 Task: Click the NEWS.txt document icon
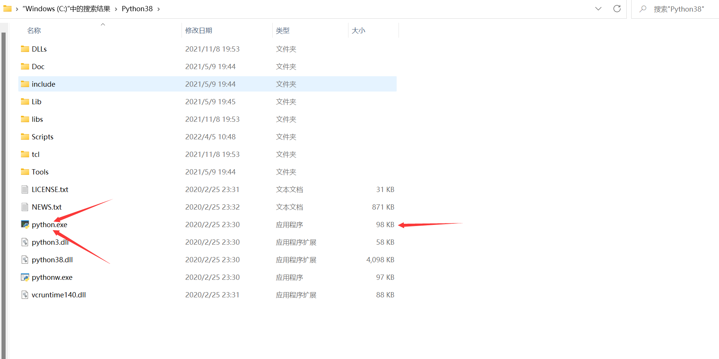coord(25,207)
